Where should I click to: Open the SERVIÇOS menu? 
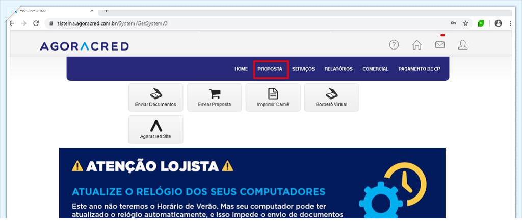(303, 69)
